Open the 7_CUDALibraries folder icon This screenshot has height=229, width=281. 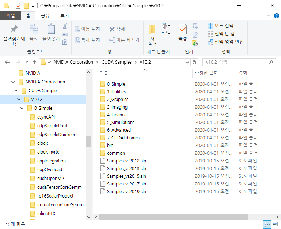(x=103, y=138)
